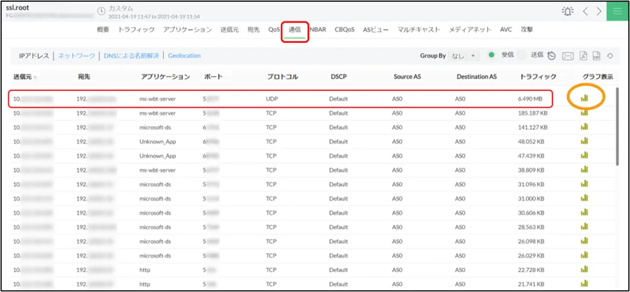This screenshot has height=292, width=630.
Task: Export the table as CSV
Action: [x=597, y=56]
